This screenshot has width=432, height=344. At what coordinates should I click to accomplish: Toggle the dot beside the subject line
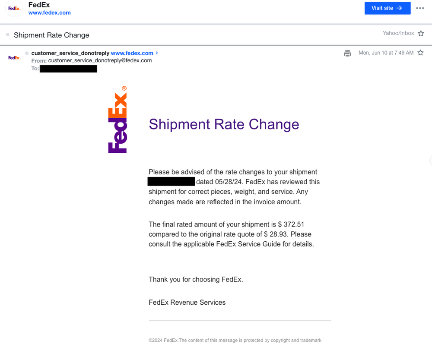(x=7, y=35)
